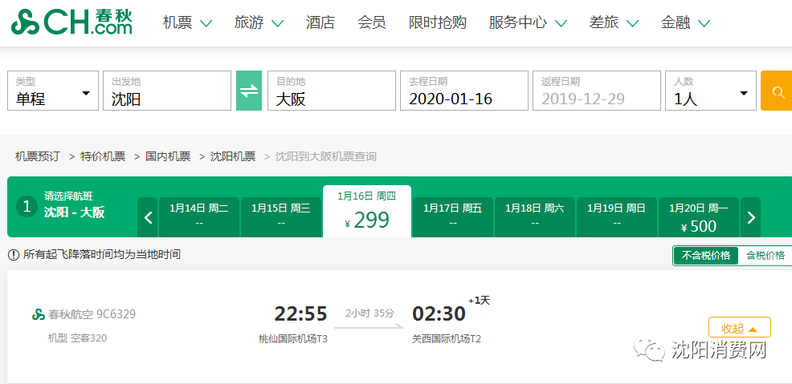Screen dimensions: 792x384
Task: Open the 限时抢购 menu item
Action: click(437, 22)
